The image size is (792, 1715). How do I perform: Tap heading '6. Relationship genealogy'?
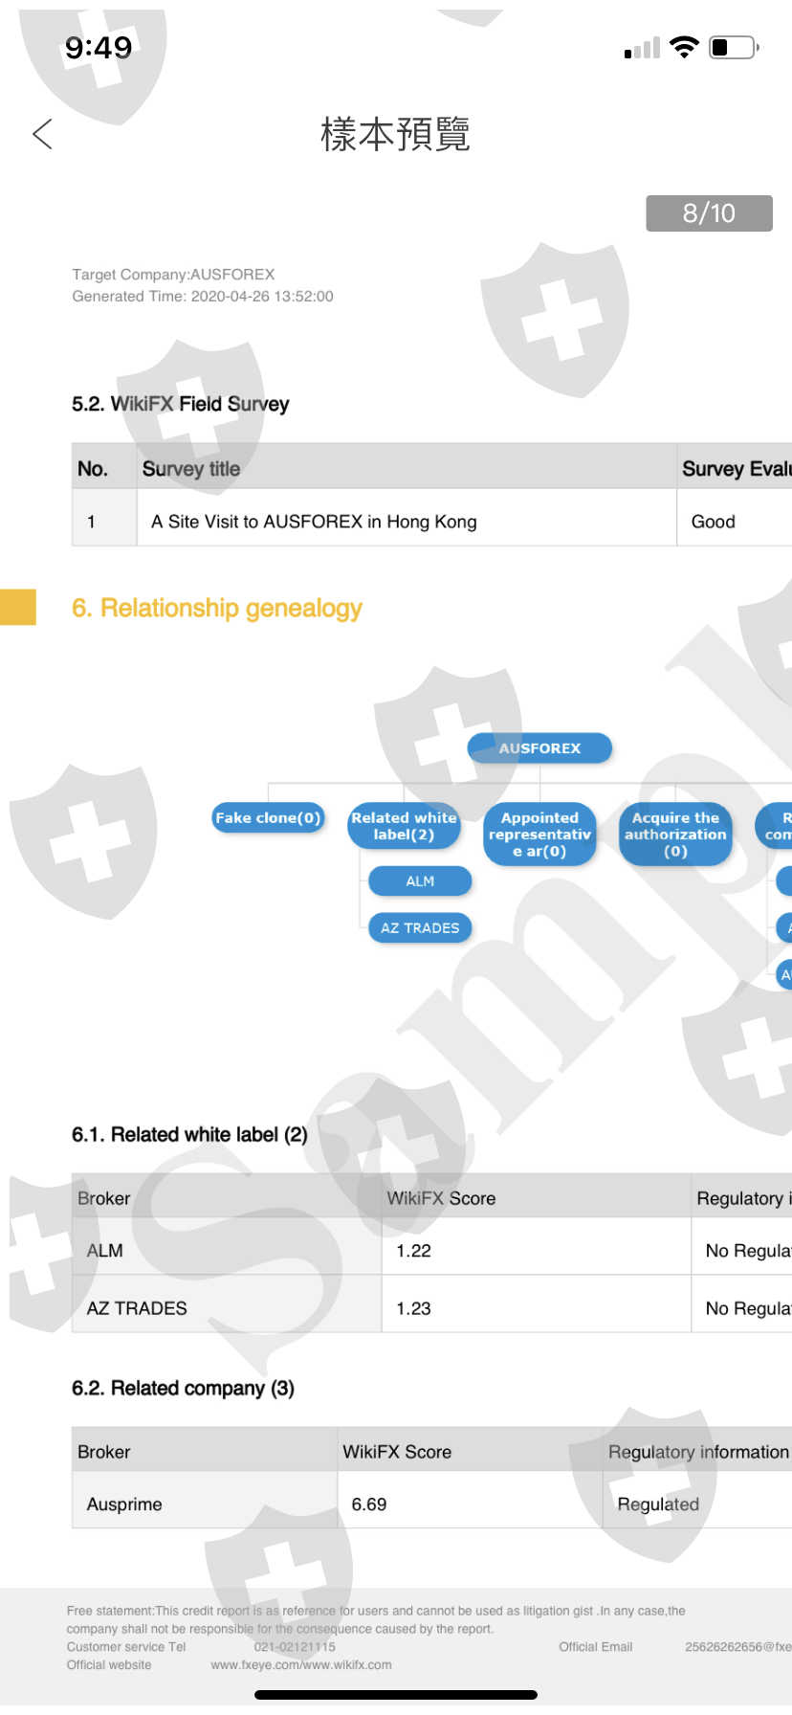point(217,608)
